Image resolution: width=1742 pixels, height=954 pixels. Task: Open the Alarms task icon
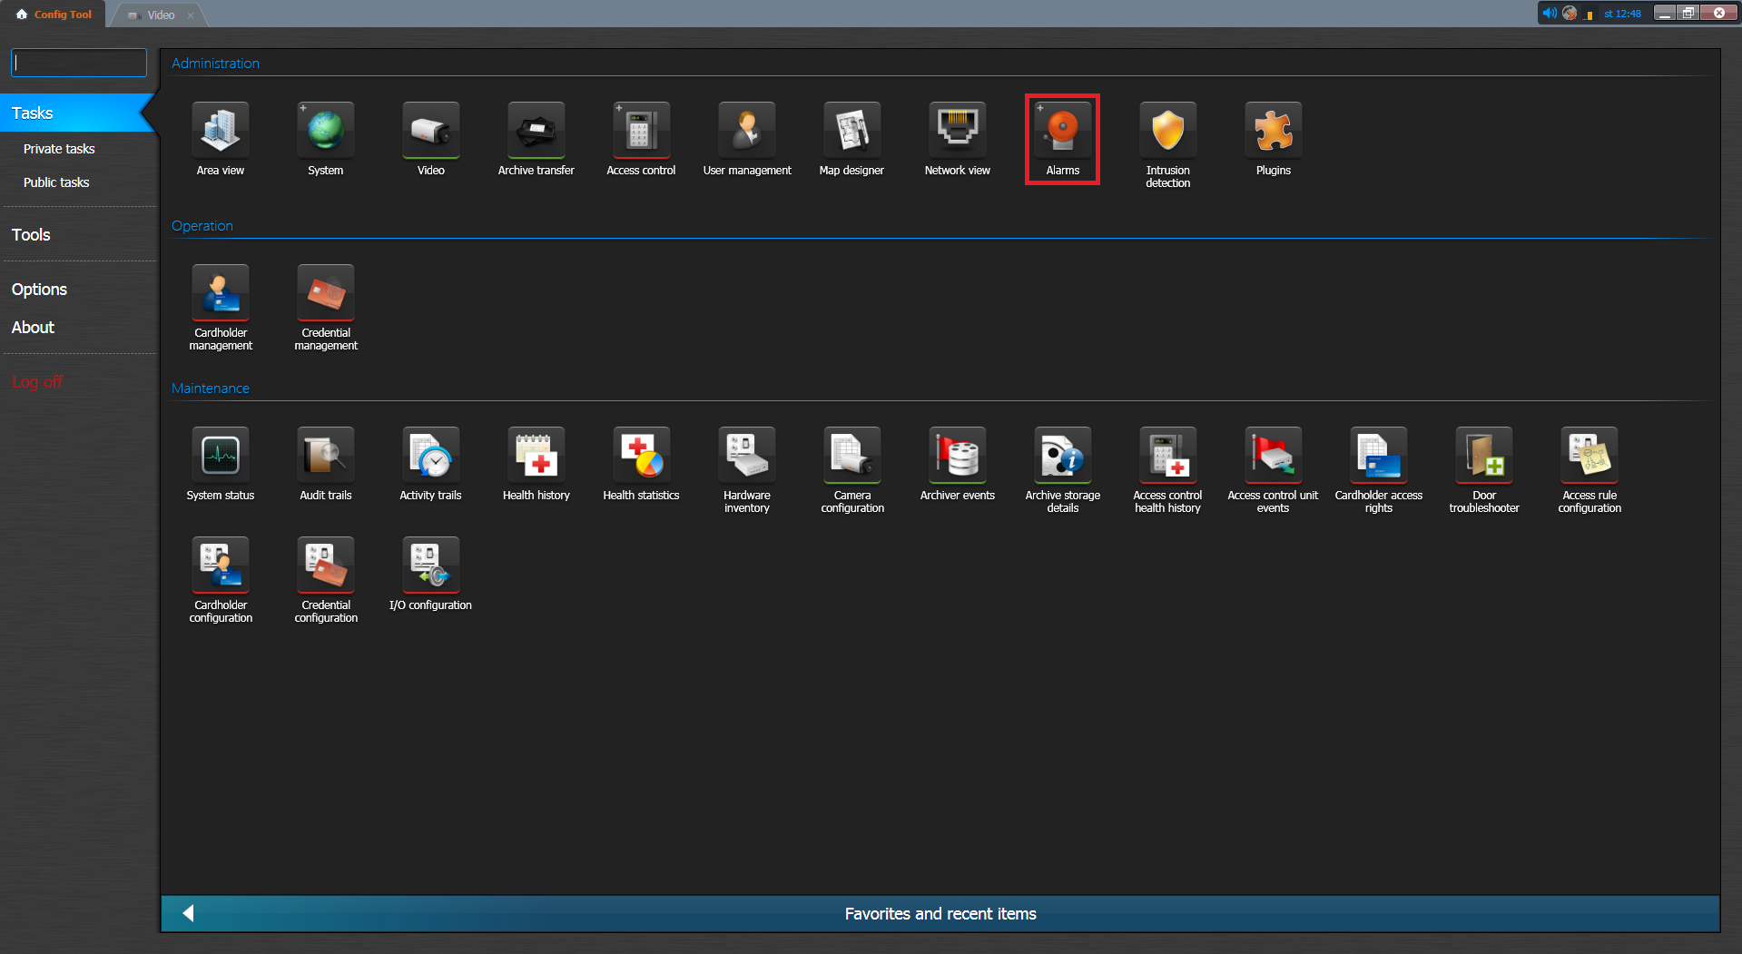(x=1062, y=132)
